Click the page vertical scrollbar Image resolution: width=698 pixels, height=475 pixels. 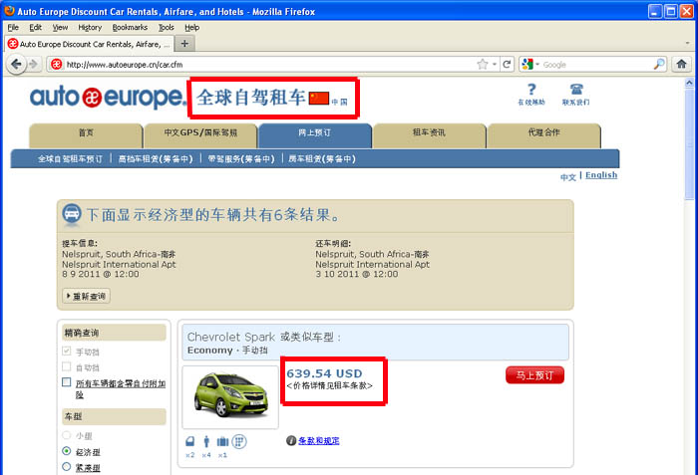(x=689, y=143)
